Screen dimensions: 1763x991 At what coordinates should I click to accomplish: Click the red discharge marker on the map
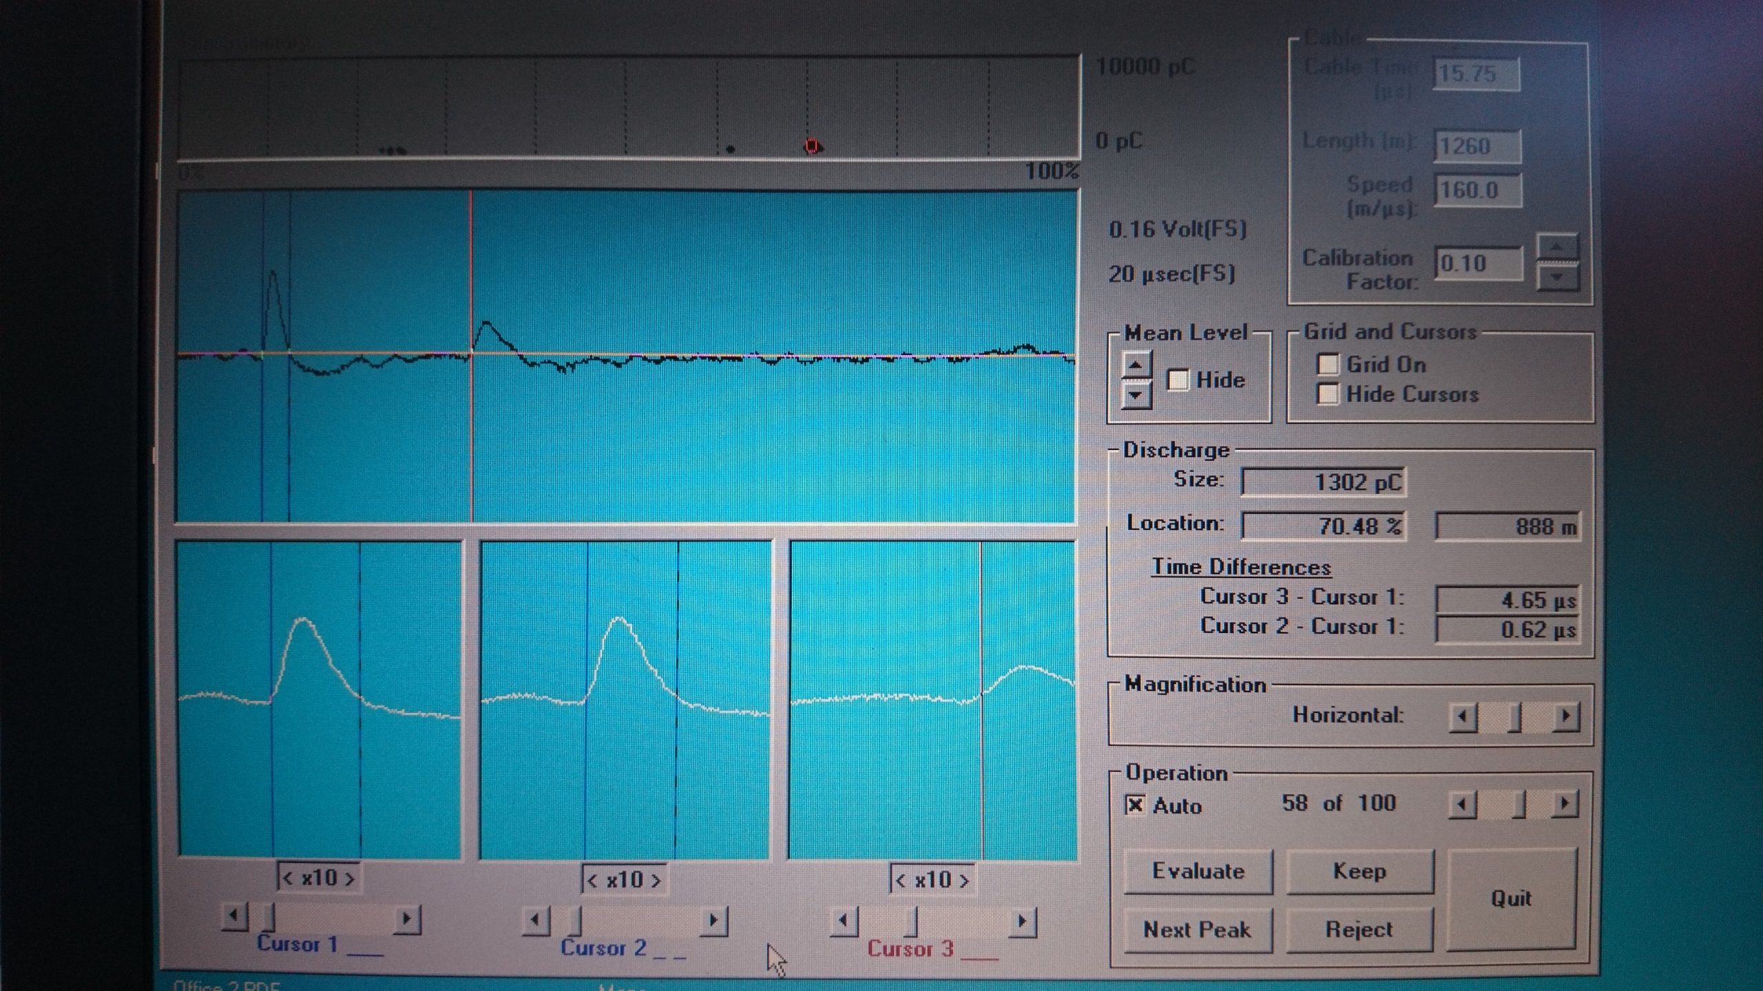pos(813,146)
